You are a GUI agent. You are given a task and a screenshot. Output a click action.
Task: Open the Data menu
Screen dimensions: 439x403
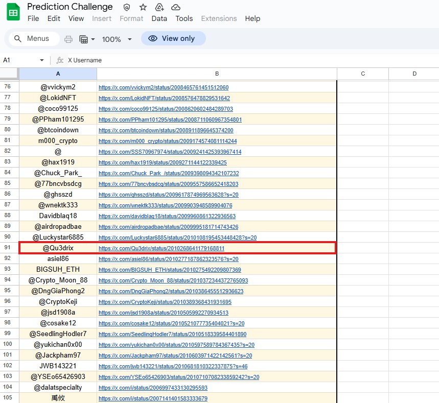(159, 18)
